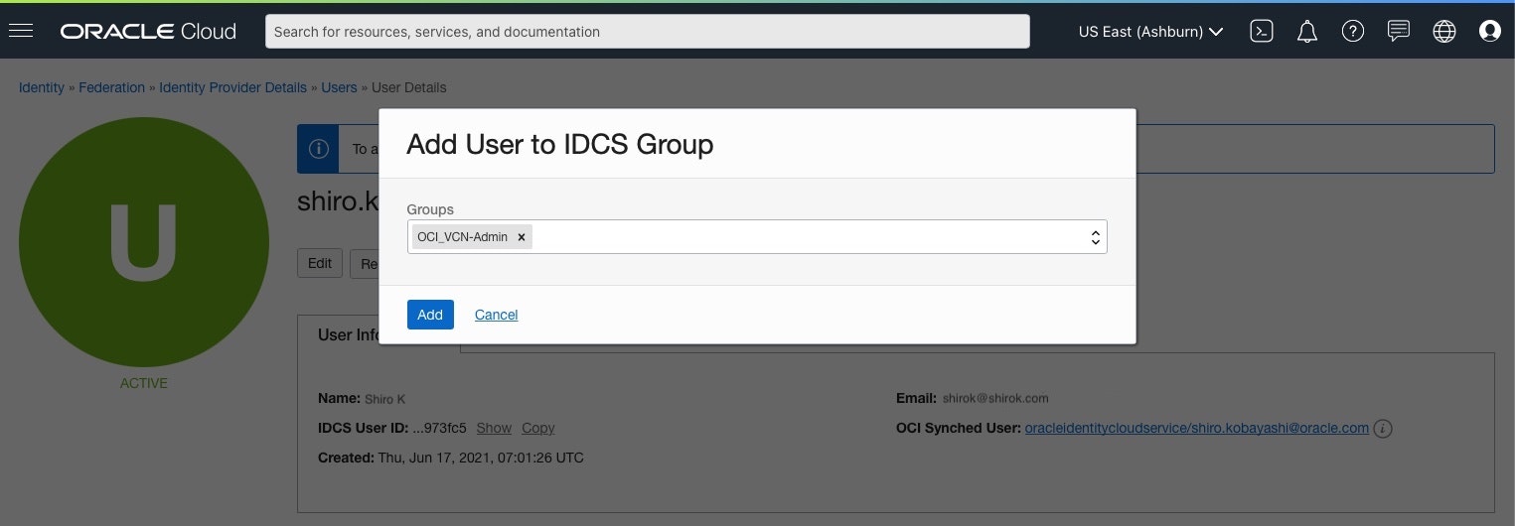Go to Federation breadcrumb
This screenshot has height=526, width=1515.
tap(112, 87)
